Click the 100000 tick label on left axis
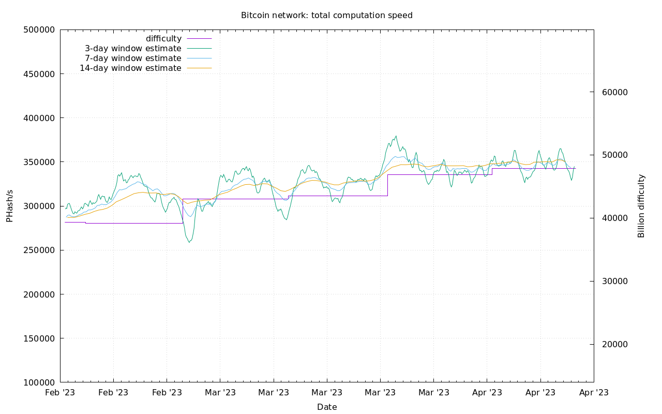This screenshot has width=662, height=414. [39, 382]
